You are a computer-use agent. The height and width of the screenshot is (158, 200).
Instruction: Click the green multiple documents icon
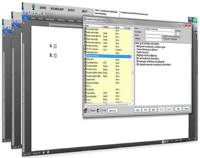[x=195, y=20]
